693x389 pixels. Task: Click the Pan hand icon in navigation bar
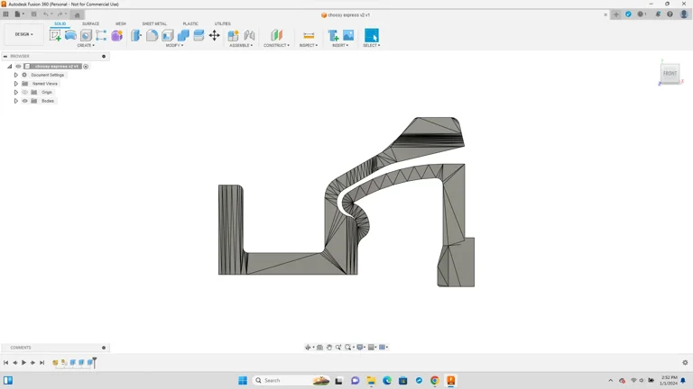[x=329, y=348]
